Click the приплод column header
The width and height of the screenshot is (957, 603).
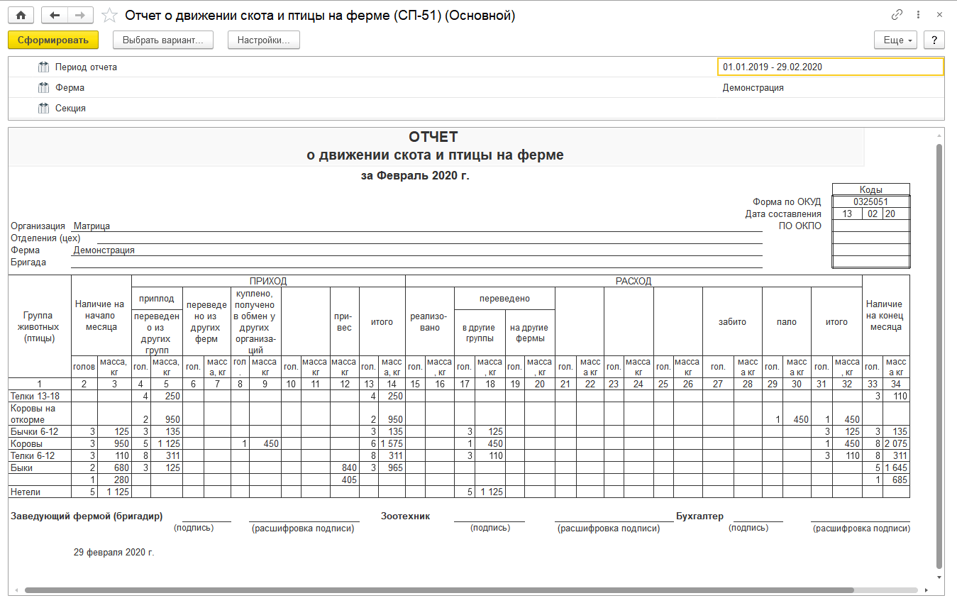[157, 299]
